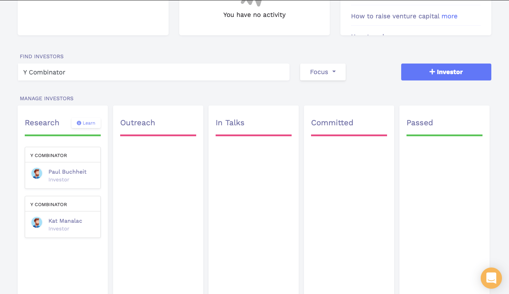Image resolution: width=509 pixels, height=294 pixels.
Task: Click Kat Manalac's avatar icon
Action: click(37, 222)
